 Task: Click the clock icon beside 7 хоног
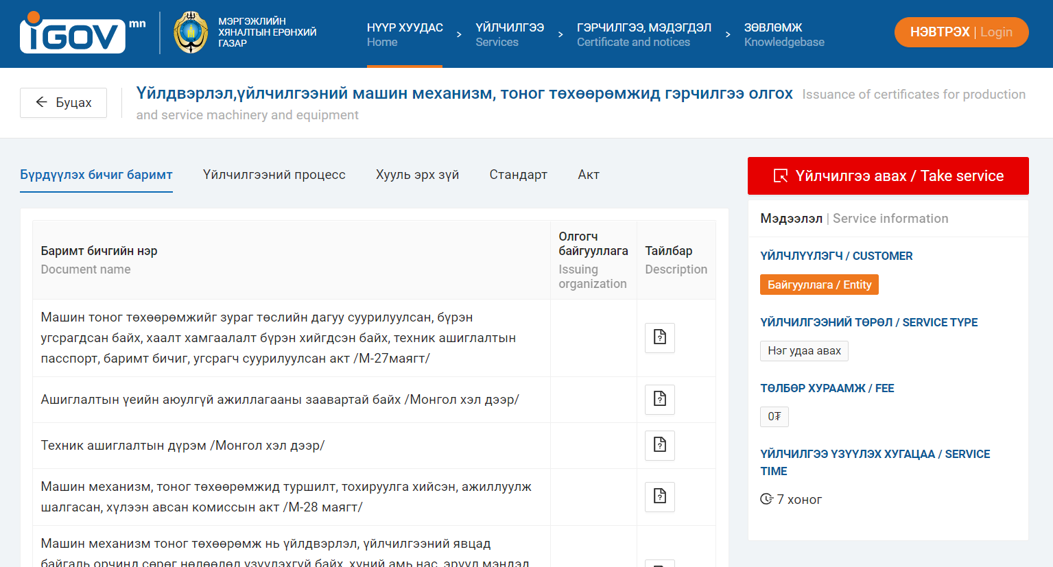pyautogui.click(x=767, y=499)
